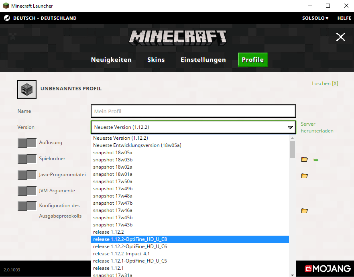Choose plain release 1.12.1 entry
The height and width of the screenshot is (277, 354).
[x=190, y=268]
